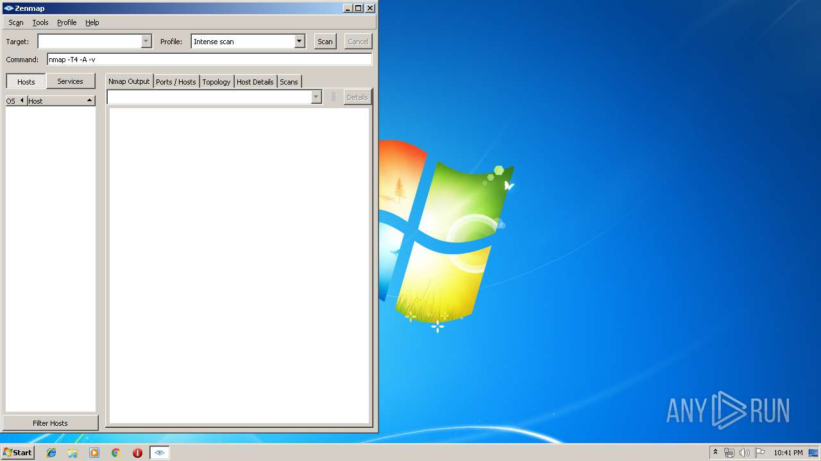Open the Opera taskbar icon

(137, 453)
